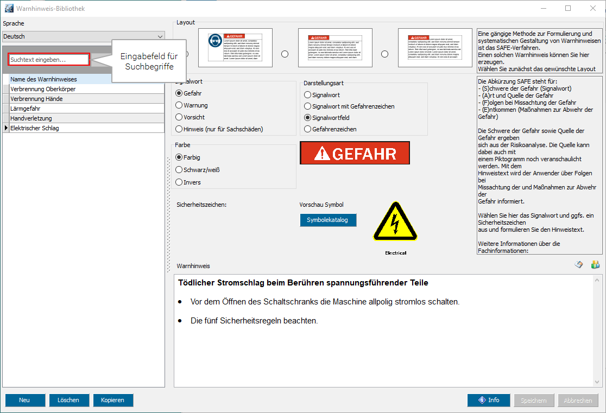Click the colored building blocks icon
The height and width of the screenshot is (413, 606).
point(595,265)
